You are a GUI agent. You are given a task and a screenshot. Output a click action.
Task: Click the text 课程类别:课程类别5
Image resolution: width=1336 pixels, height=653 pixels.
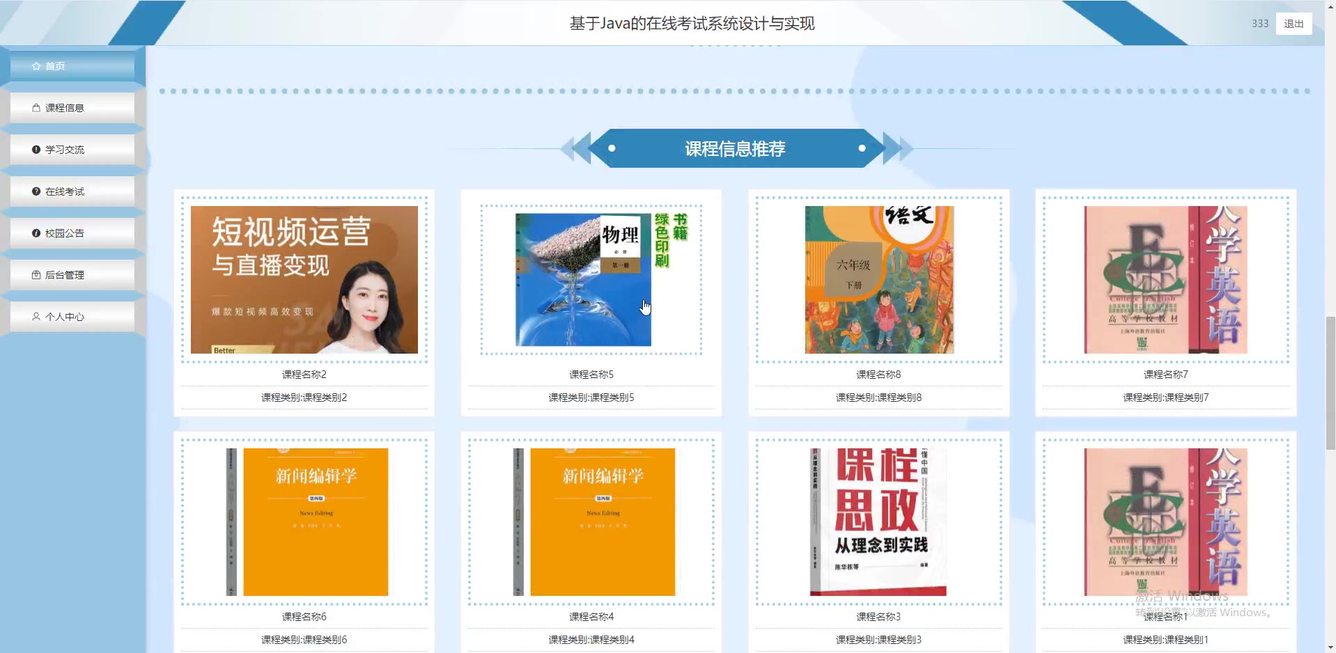click(591, 398)
